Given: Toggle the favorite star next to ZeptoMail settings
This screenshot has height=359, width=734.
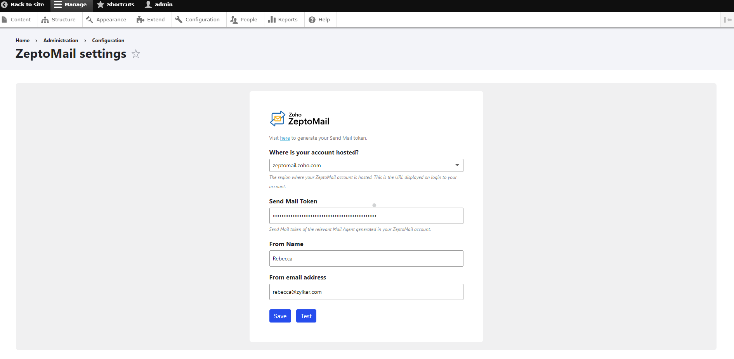Looking at the screenshot, I should (135, 54).
